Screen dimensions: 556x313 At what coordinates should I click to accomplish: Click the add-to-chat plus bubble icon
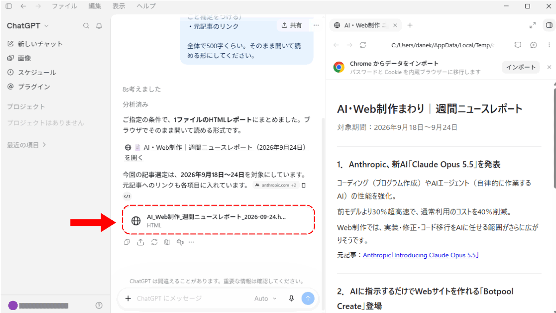tap(533, 45)
